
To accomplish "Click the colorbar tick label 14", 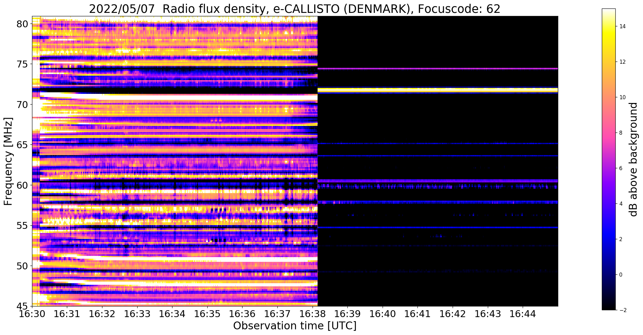I will [x=622, y=26].
